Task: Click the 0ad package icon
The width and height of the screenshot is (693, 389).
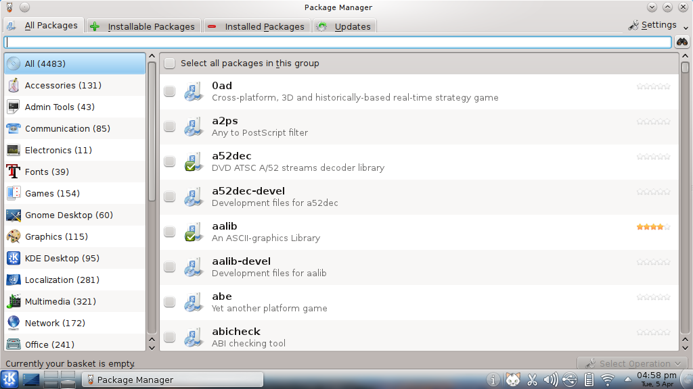Action: coord(194,91)
